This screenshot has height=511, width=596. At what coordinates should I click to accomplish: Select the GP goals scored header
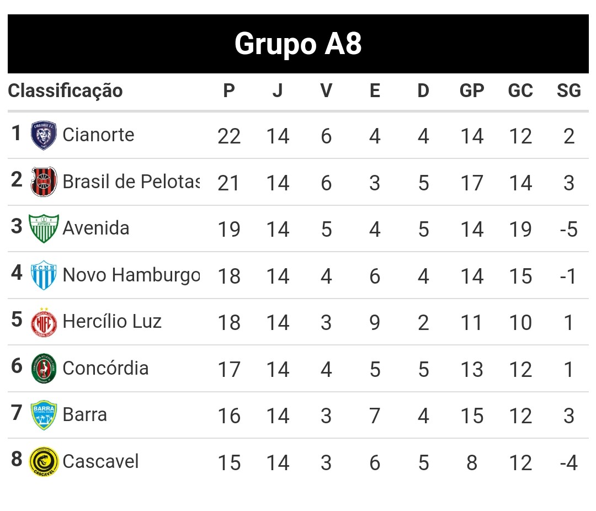click(x=472, y=91)
